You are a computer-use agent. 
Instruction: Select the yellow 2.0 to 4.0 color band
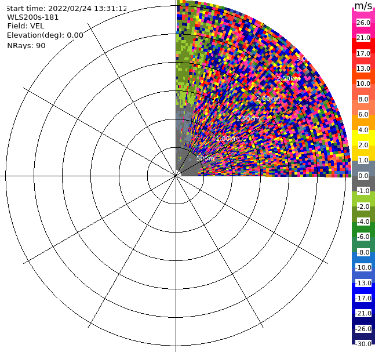pos(363,137)
